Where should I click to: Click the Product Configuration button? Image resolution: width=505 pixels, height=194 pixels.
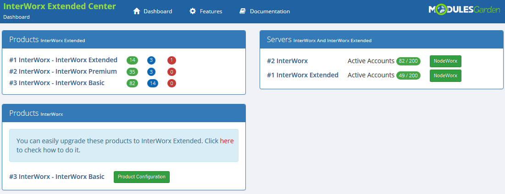point(142,177)
